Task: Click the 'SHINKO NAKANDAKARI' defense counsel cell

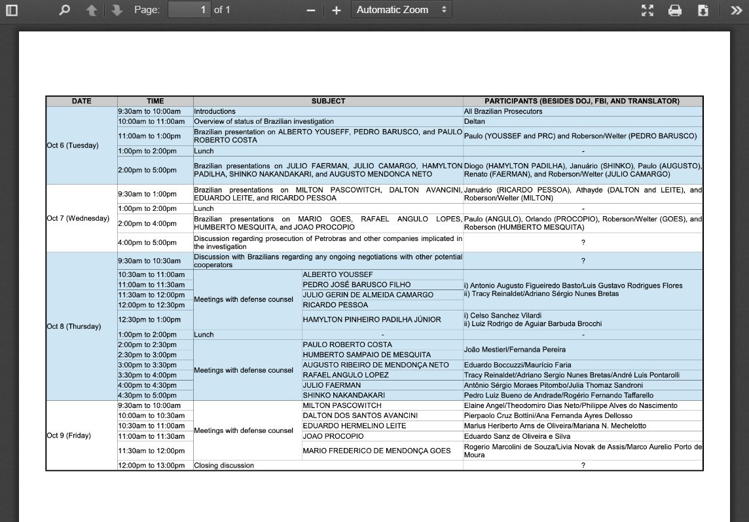Action: (x=382, y=396)
